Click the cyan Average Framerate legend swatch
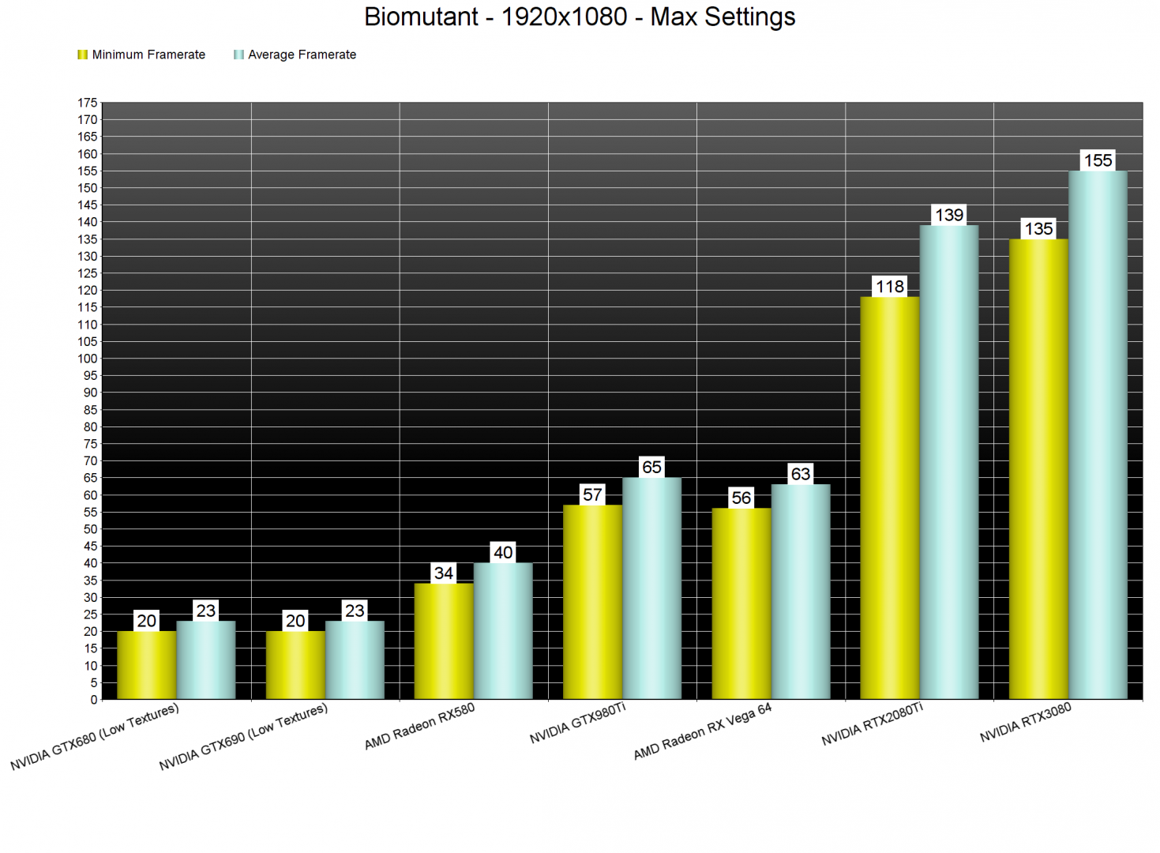Image resolution: width=1160 pixels, height=853 pixels. pos(238,54)
